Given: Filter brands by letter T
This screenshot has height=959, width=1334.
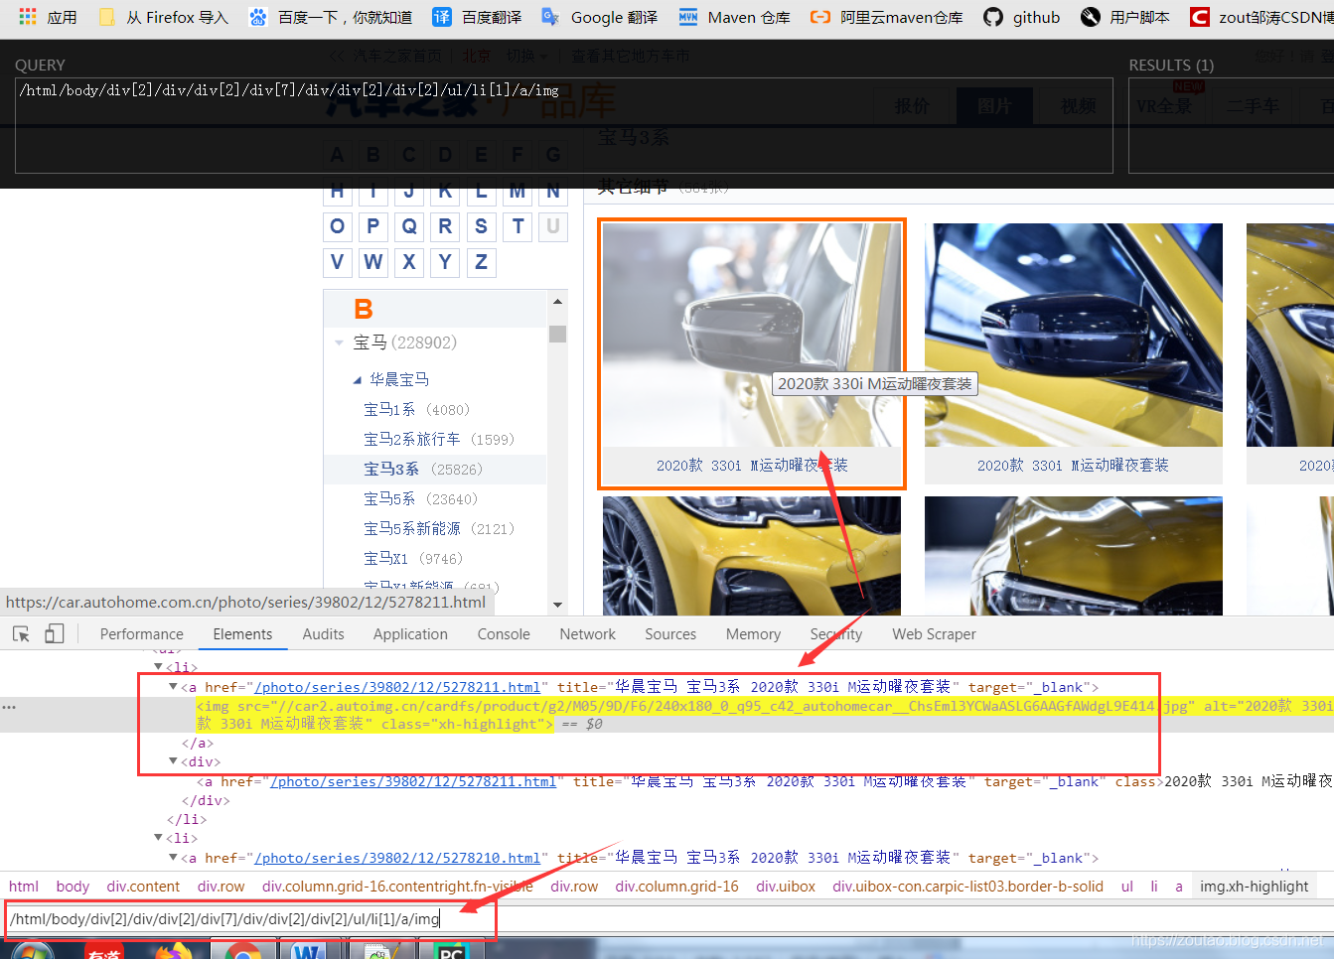Looking at the screenshot, I should tap(518, 226).
